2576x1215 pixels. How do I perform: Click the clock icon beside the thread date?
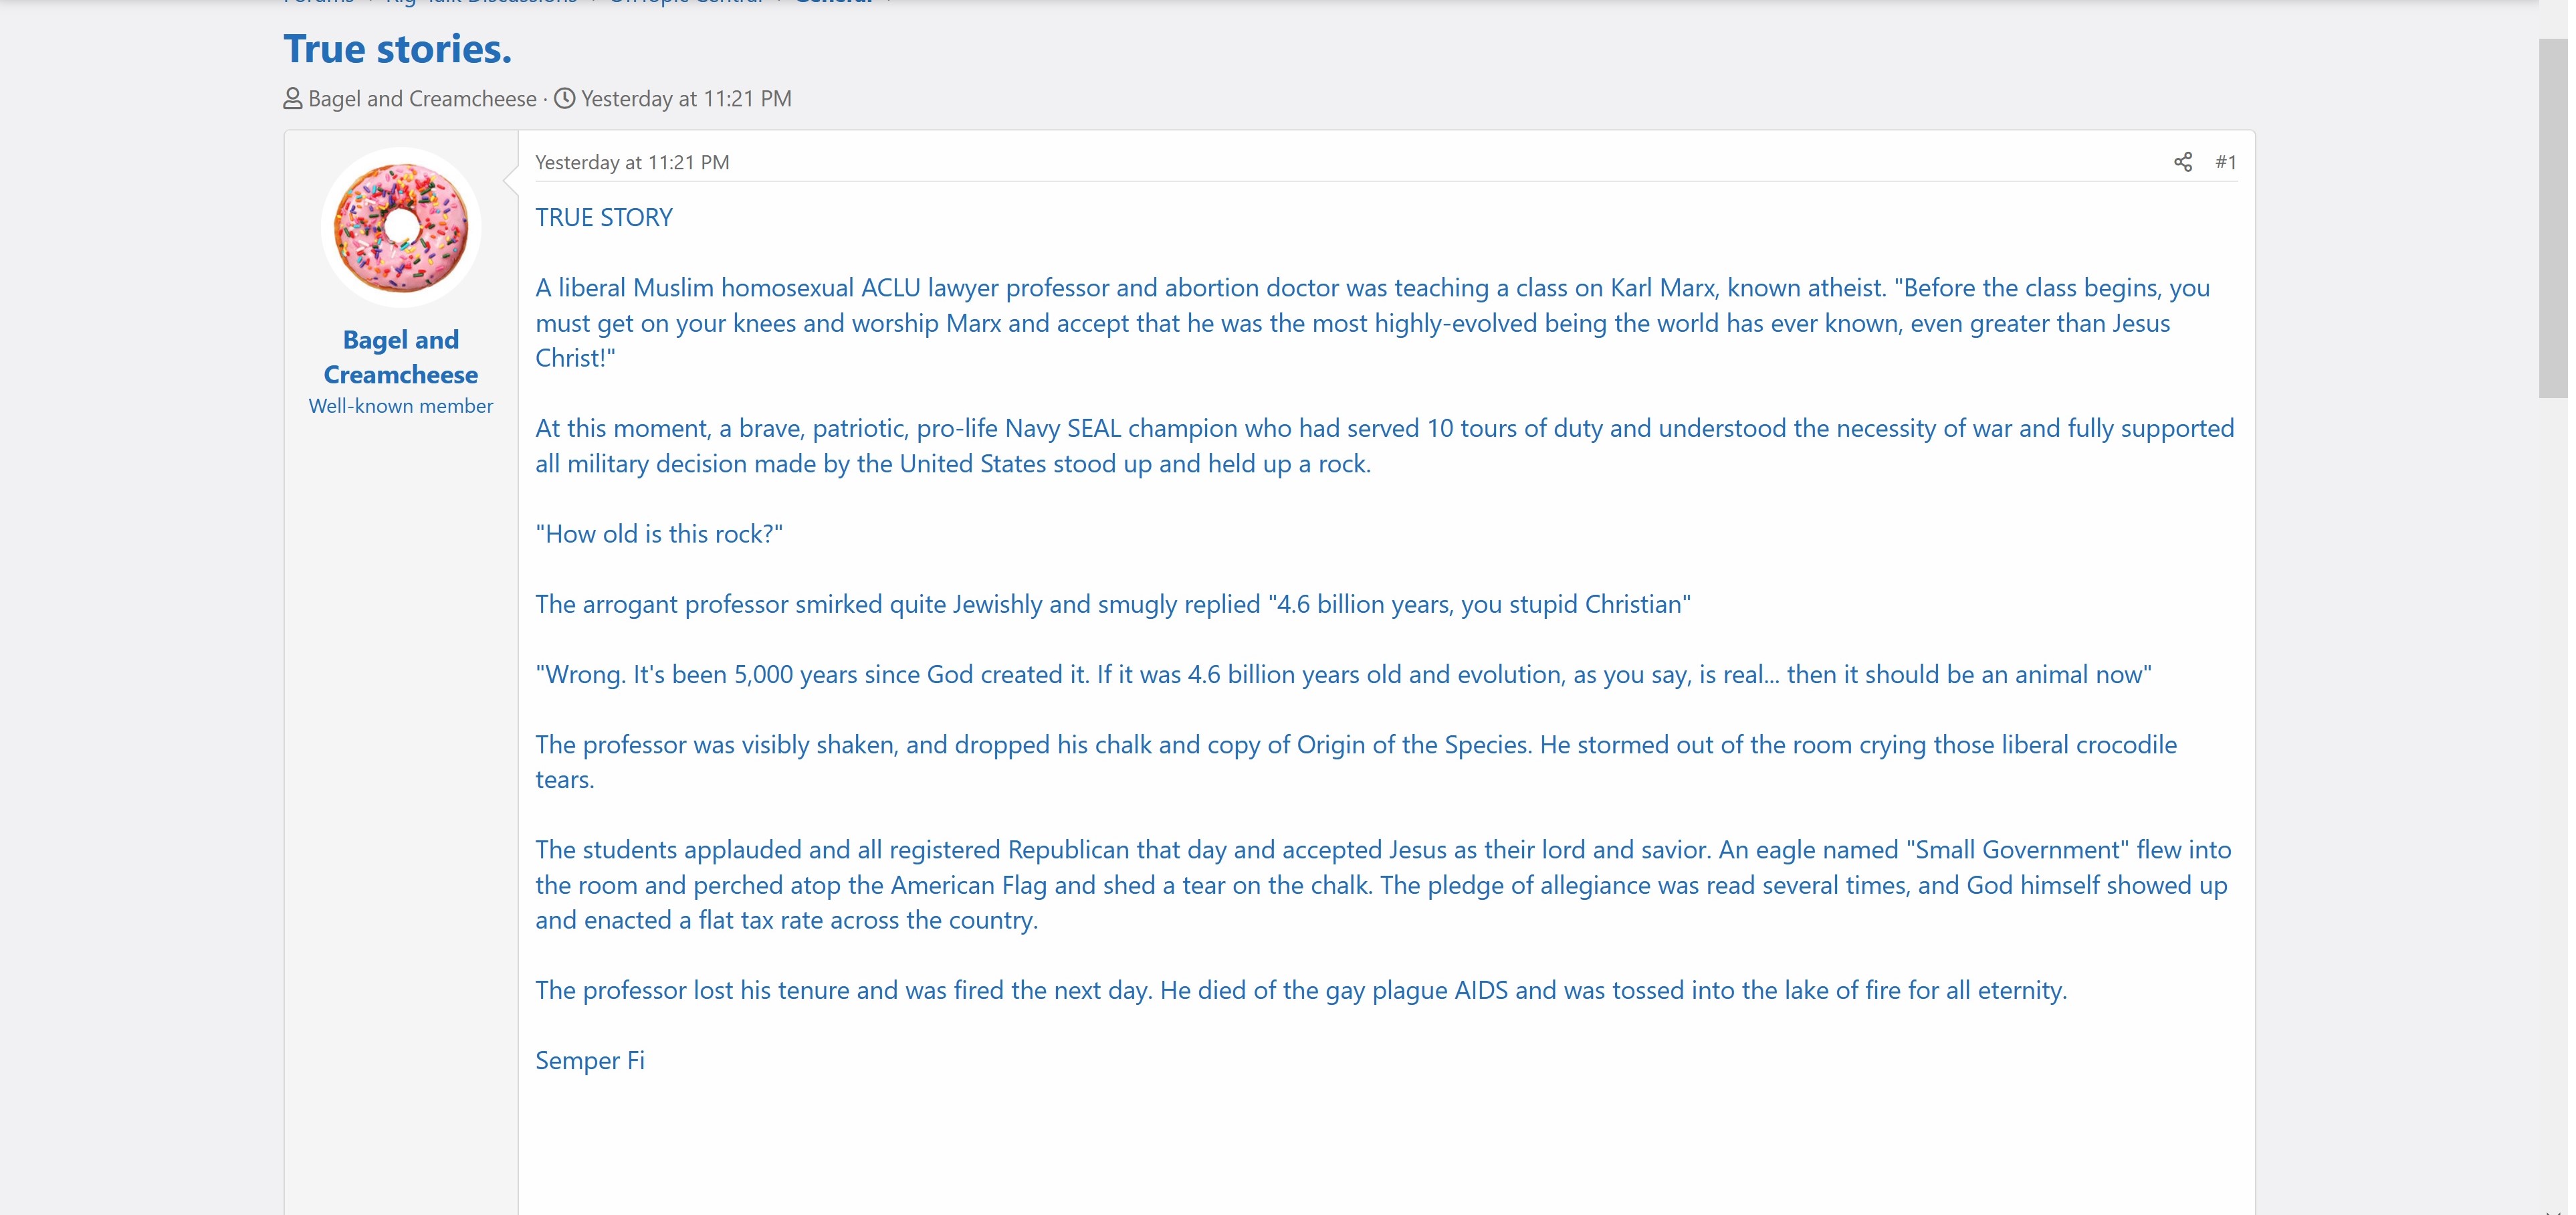(565, 99)
